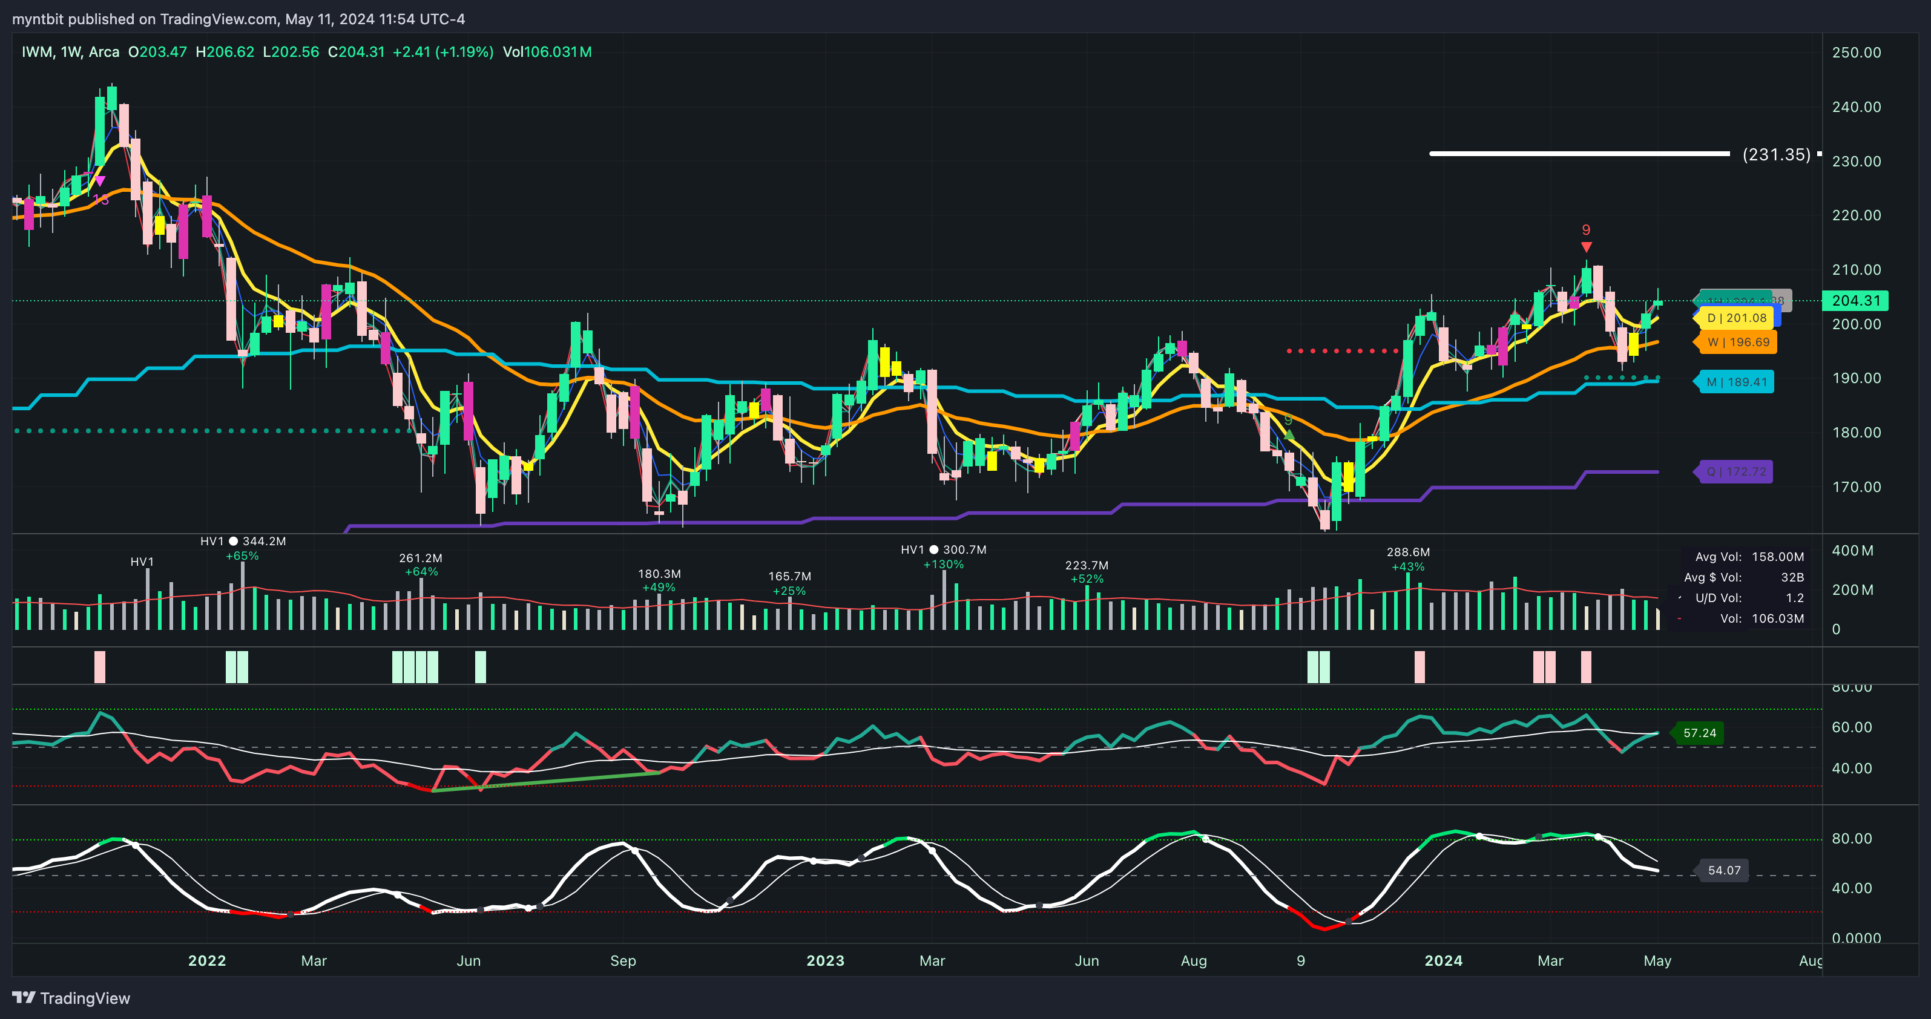Click the 261.2M volume spike label

pos(421,558)
